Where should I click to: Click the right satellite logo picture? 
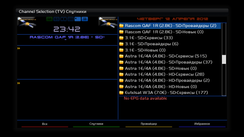[108, 23]
